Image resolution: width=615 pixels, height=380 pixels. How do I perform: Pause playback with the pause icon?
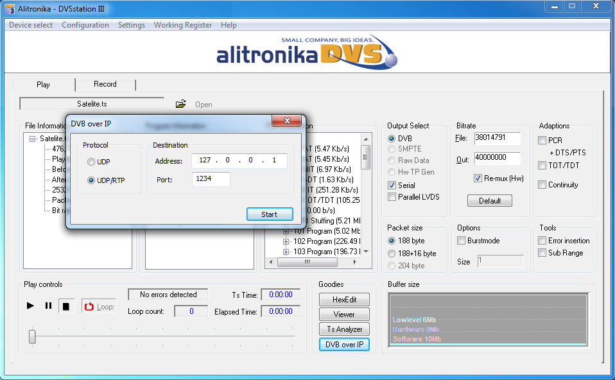click(x=48, y=306)
